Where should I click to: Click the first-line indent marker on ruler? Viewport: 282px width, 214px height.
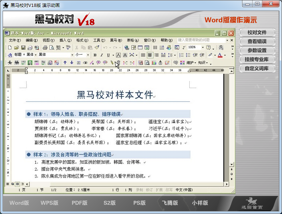26,69
